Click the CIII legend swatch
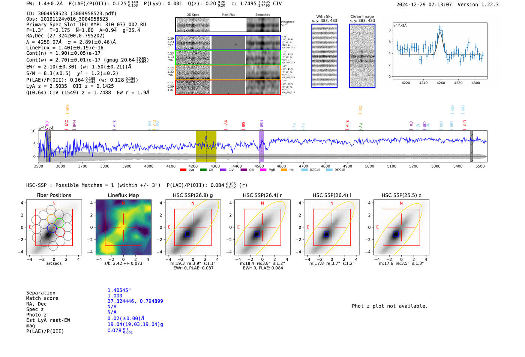Screen dimensions: 525x357 click(x=244, y=170)
